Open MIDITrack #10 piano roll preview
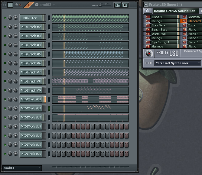Screen dimensions: 202x175 (x=90, y=99)
